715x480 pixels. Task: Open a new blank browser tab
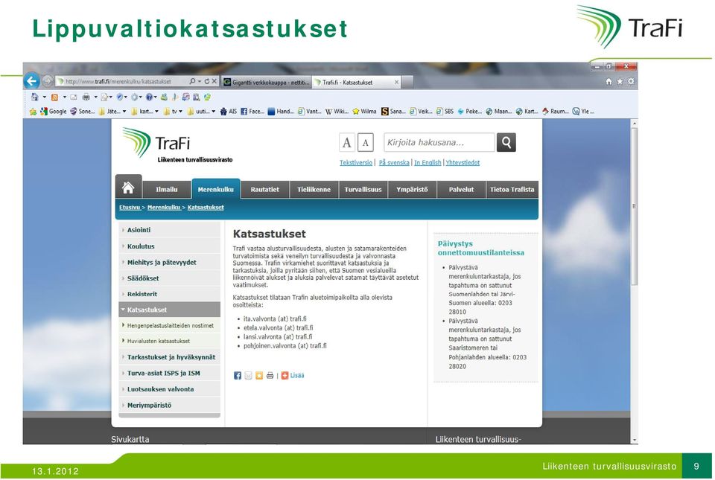click(408, 83)
